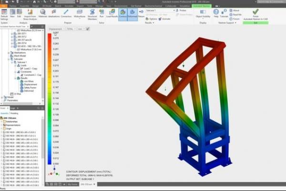Switch to the Modeling browser tab
Screen dimensions: 286x191
point(15,113)
